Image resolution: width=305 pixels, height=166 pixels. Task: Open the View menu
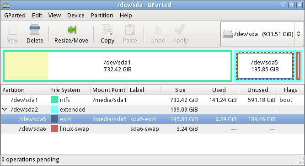click(x=54, y=16)
